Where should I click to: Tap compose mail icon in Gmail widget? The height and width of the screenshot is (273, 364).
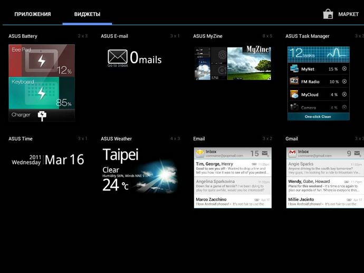tap(358, 153)
